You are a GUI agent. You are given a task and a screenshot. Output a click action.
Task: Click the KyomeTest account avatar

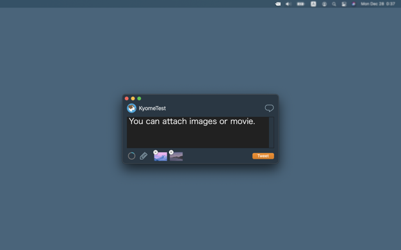pyautogui.click(x=131, y=108)
